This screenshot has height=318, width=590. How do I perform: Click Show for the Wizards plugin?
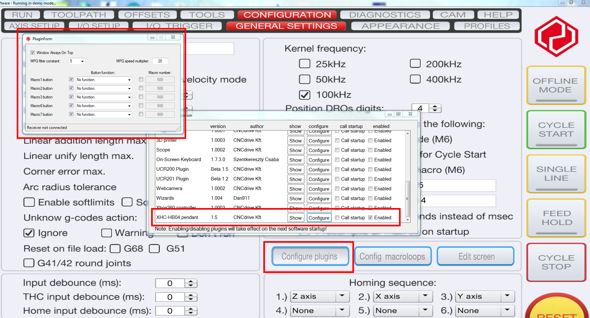[x=295, y=198]
